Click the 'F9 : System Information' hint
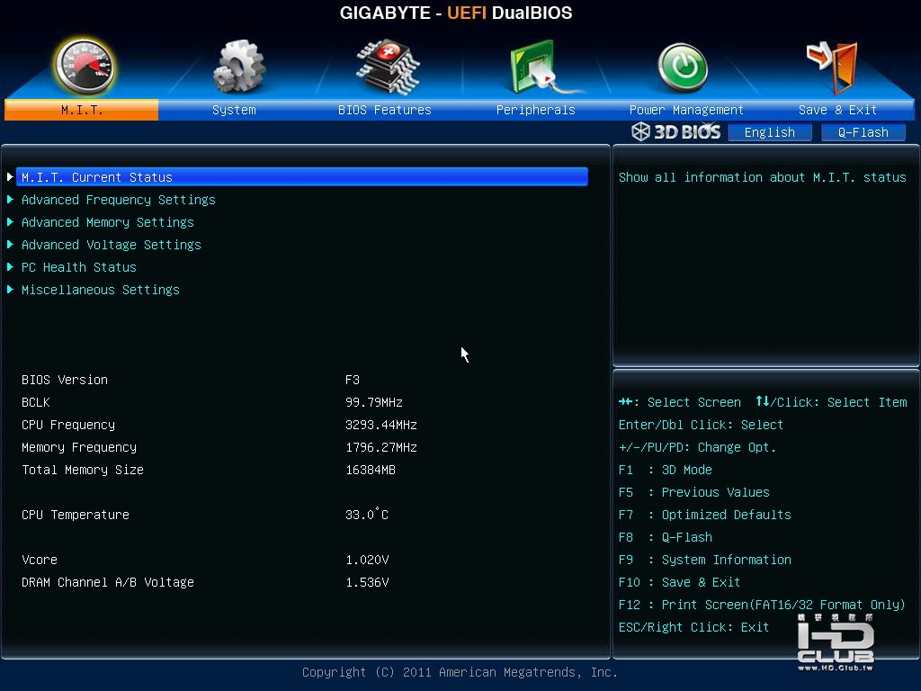921x691 pixels. [705, 560]
